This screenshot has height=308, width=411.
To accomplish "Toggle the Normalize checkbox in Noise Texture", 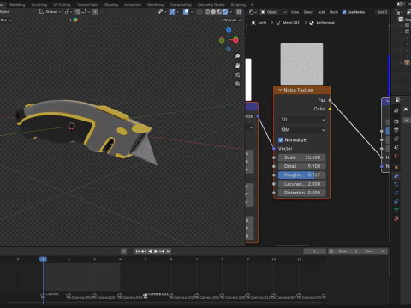I will [x=281, y=139].
